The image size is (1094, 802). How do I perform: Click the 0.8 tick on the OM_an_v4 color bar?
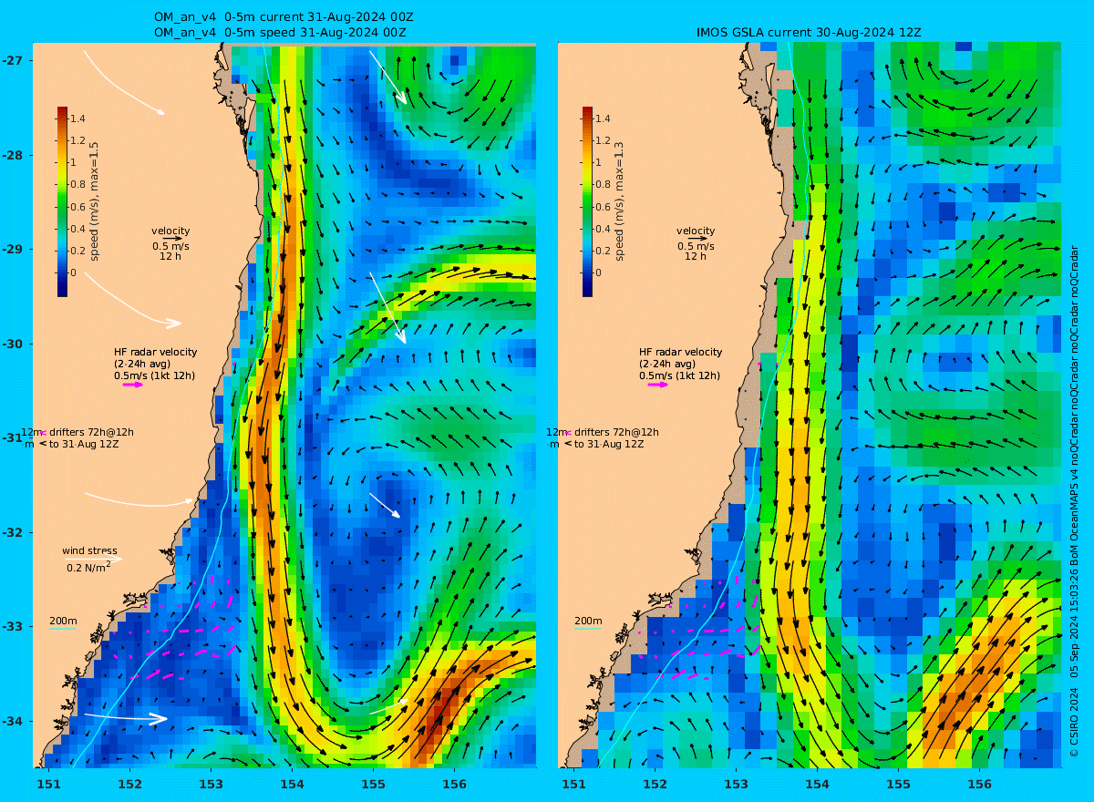pos(77,184)
